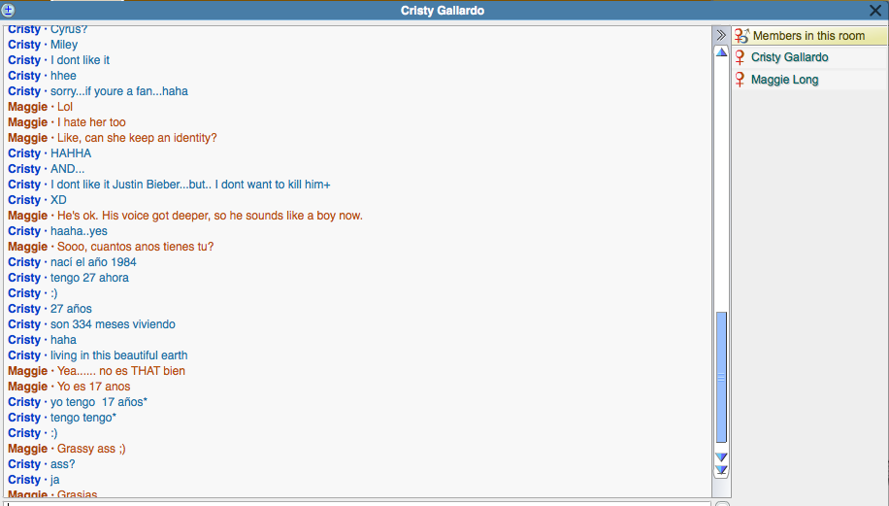Select Maggie Long in members list
Viewport: 889px width, 506px height.
pos(784,80)
